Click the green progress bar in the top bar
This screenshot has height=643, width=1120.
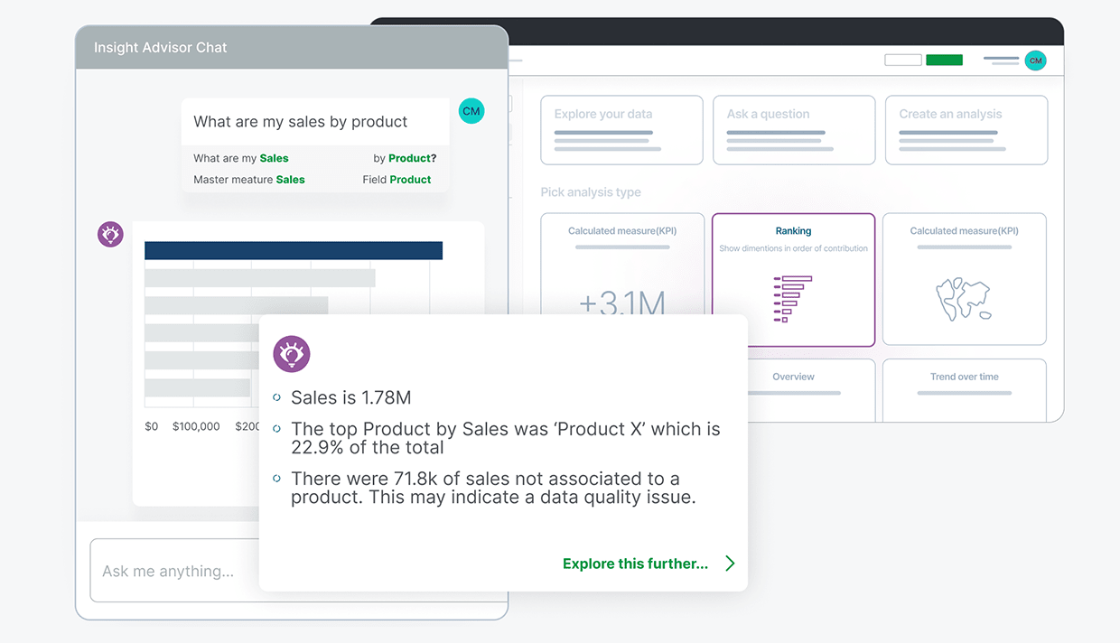944,59
